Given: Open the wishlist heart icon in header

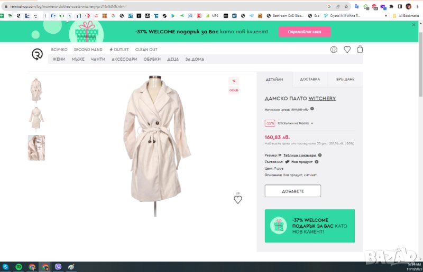Looking at the screenshot, I should (347, 50).
